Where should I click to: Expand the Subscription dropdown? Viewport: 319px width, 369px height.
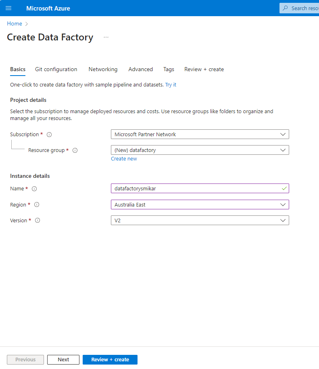pyautogui.click(x=200, y=134)
